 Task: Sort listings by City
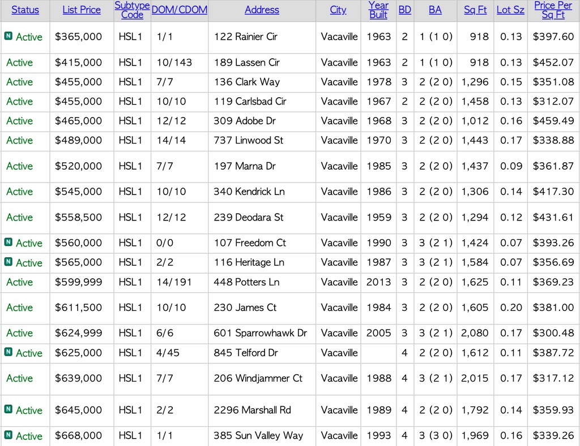point(338,10)
